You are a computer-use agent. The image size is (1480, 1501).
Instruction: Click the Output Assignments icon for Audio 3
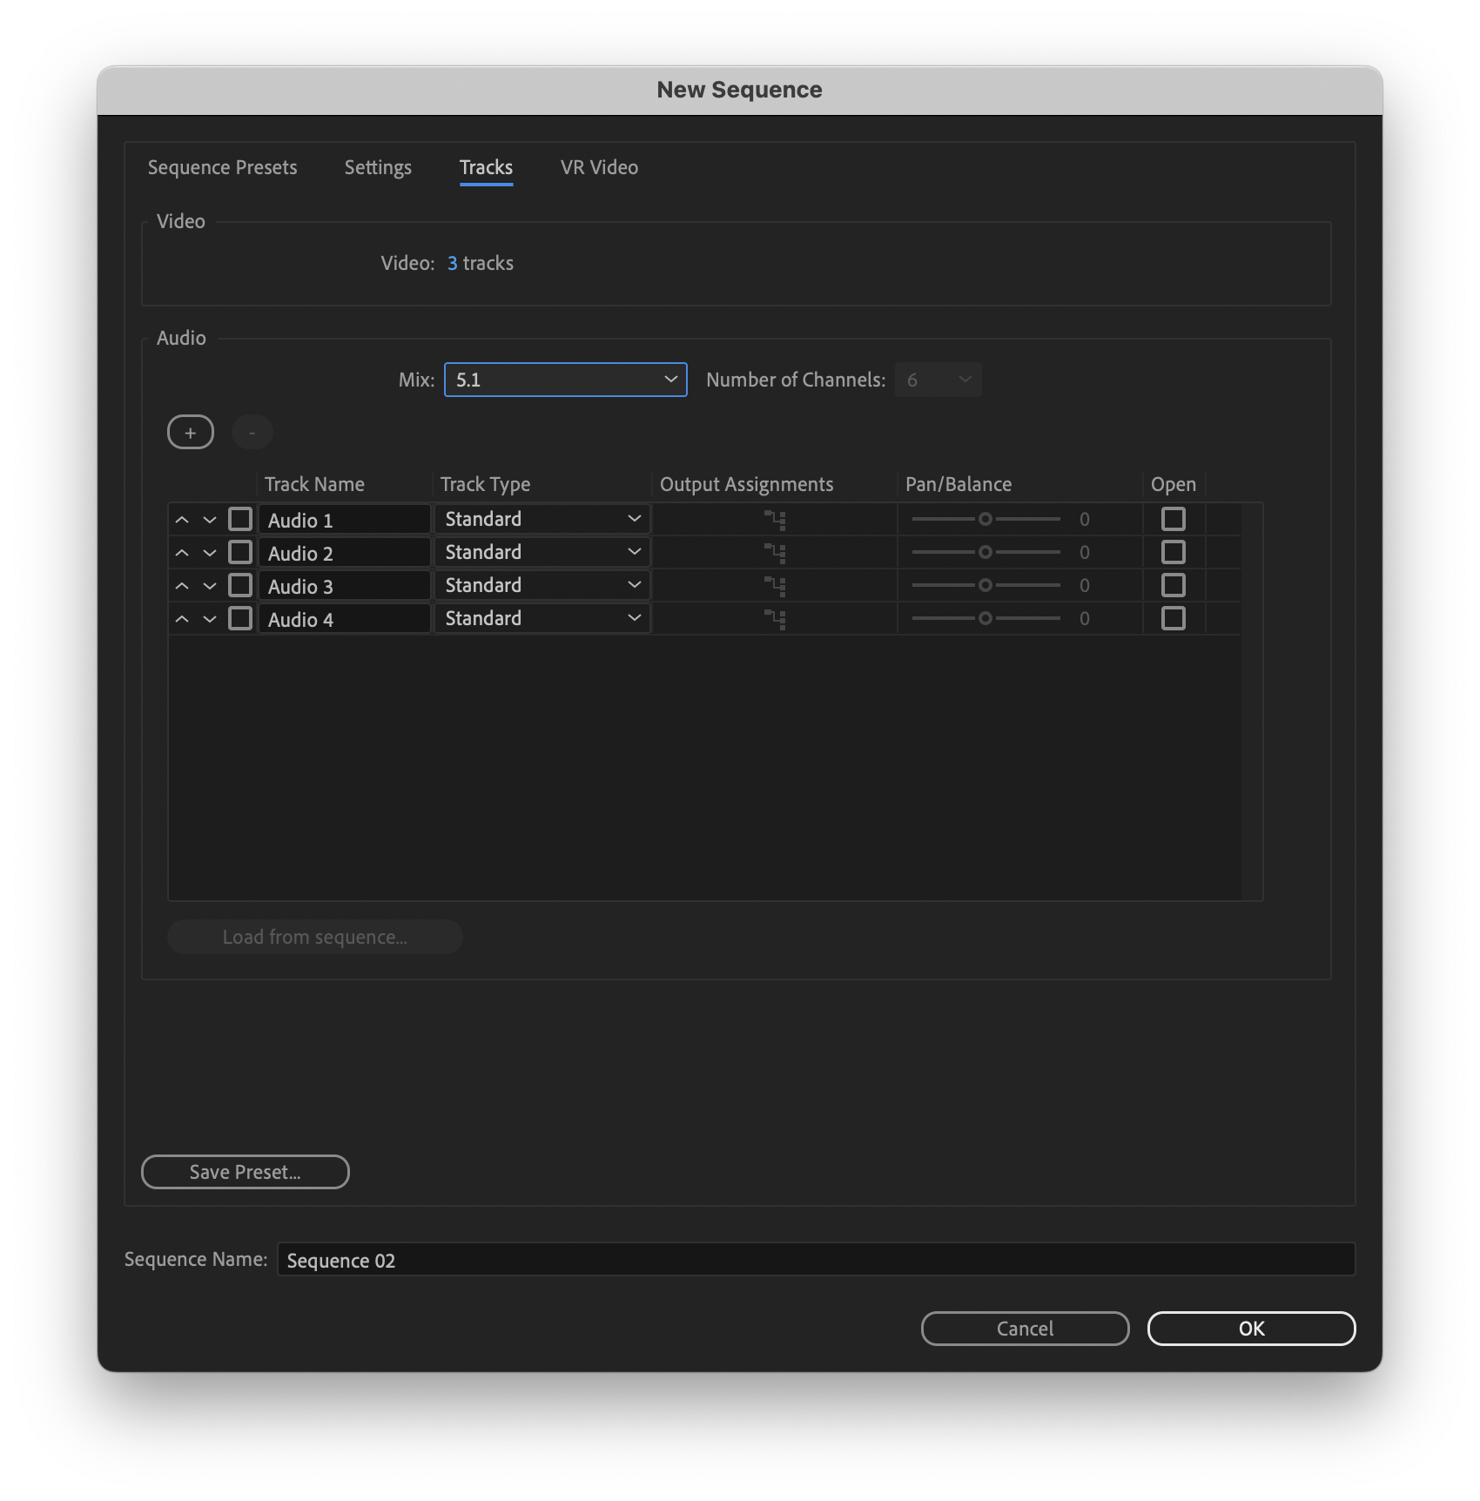click(775, 585)
